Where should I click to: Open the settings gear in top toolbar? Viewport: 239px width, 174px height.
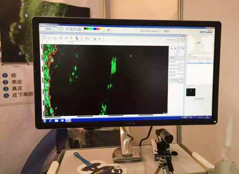coord(61,29)
